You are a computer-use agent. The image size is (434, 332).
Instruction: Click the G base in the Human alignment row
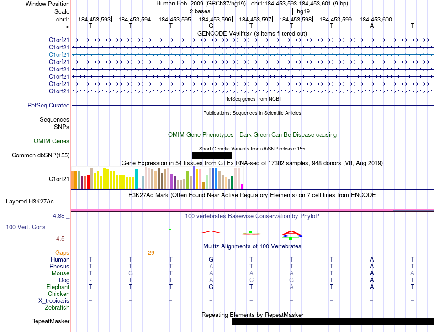click(211, 259)
